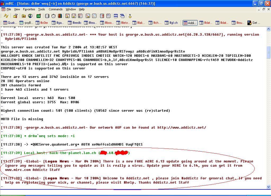Open the View menu

(x=17, y=9)
